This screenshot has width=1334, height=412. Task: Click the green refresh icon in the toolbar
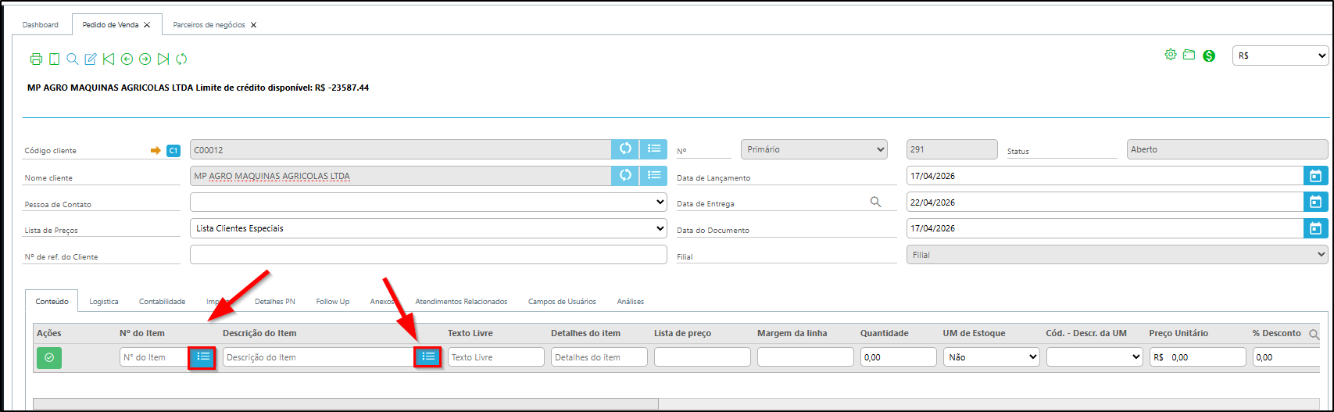181,59
